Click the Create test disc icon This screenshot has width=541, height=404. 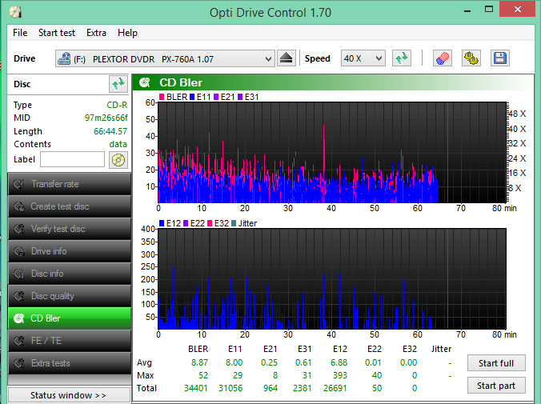point(18,206)
